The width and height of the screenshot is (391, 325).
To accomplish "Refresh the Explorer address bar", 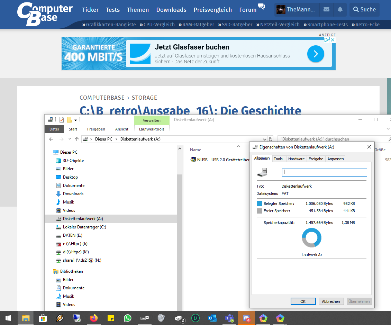I will [271, 139].
